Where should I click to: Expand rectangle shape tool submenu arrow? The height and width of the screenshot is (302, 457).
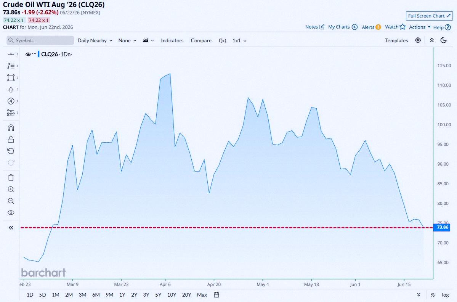point(18,77)
